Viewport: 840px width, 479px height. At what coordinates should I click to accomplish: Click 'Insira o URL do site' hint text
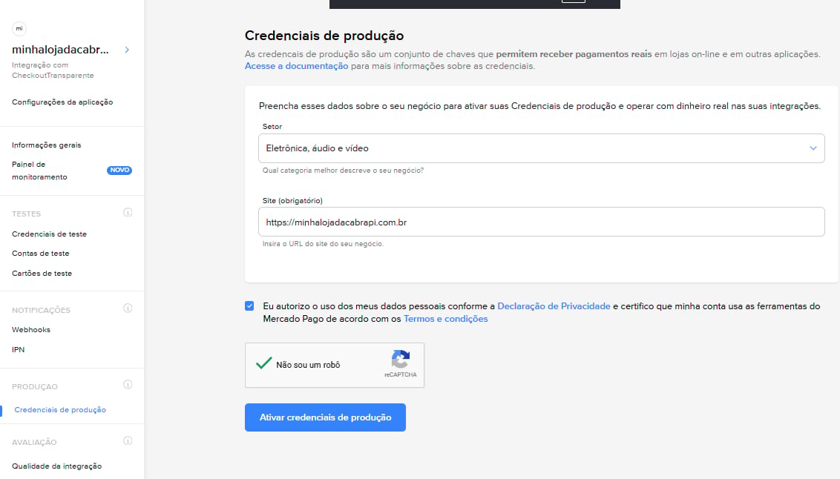pyautogui.click(x=323, y=244)
